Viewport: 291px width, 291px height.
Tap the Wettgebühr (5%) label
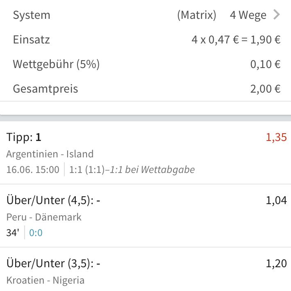56,64
